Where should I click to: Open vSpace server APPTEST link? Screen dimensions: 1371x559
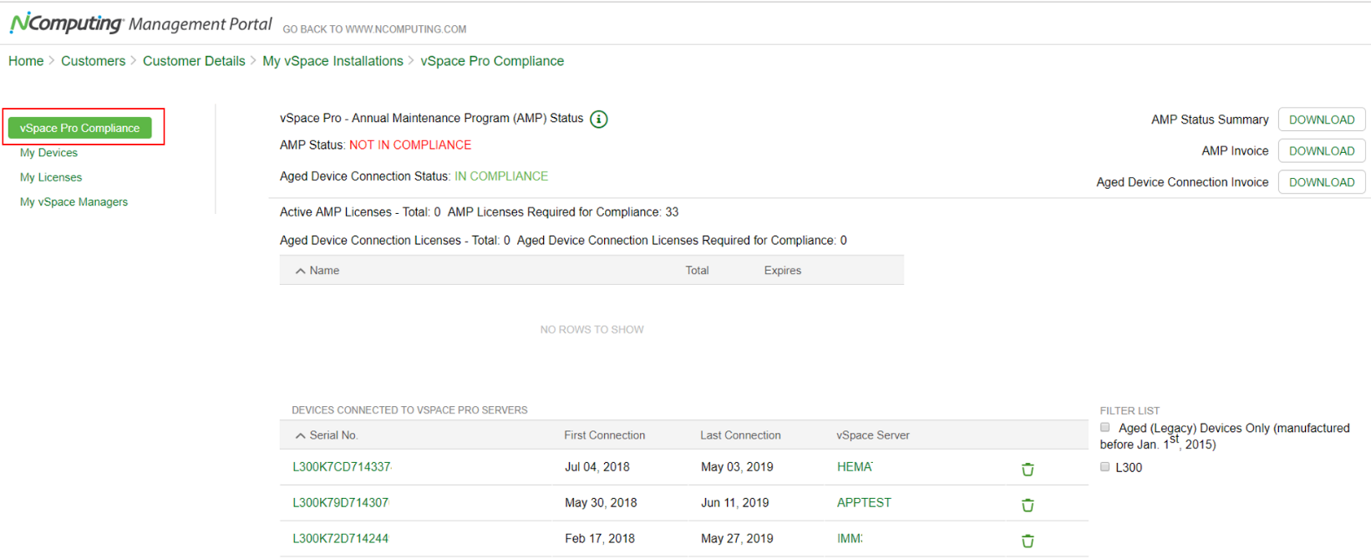(864, 503)
